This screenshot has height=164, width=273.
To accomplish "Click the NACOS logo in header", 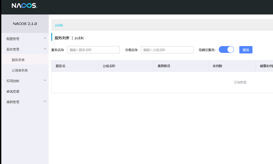I will (x=24, y=6).
